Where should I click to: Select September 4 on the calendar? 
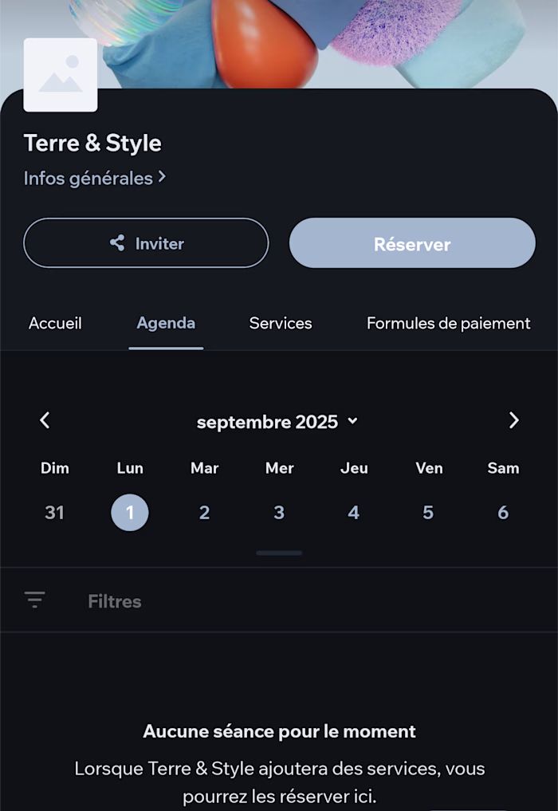tap(353, 513)
